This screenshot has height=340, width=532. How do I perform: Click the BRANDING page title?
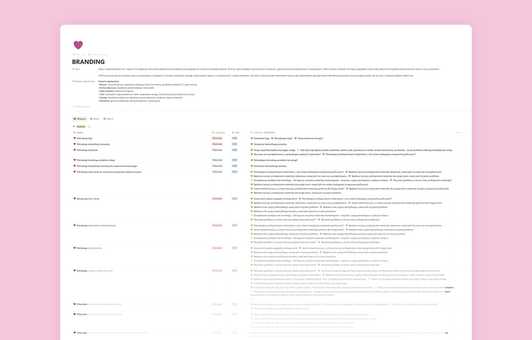coord(88,62)
